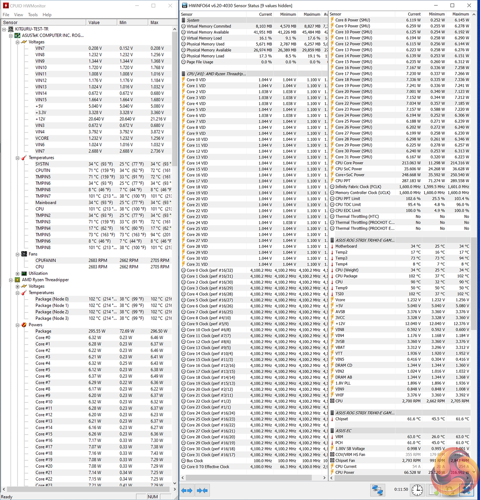This screenshot has width=480, height=500.
Task: Expand the AMD Ryzen Threadripper Voltages node
Action: (x=17, y=286)
